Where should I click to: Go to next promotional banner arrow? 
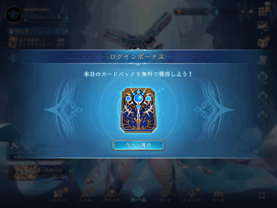click(70, 172)
